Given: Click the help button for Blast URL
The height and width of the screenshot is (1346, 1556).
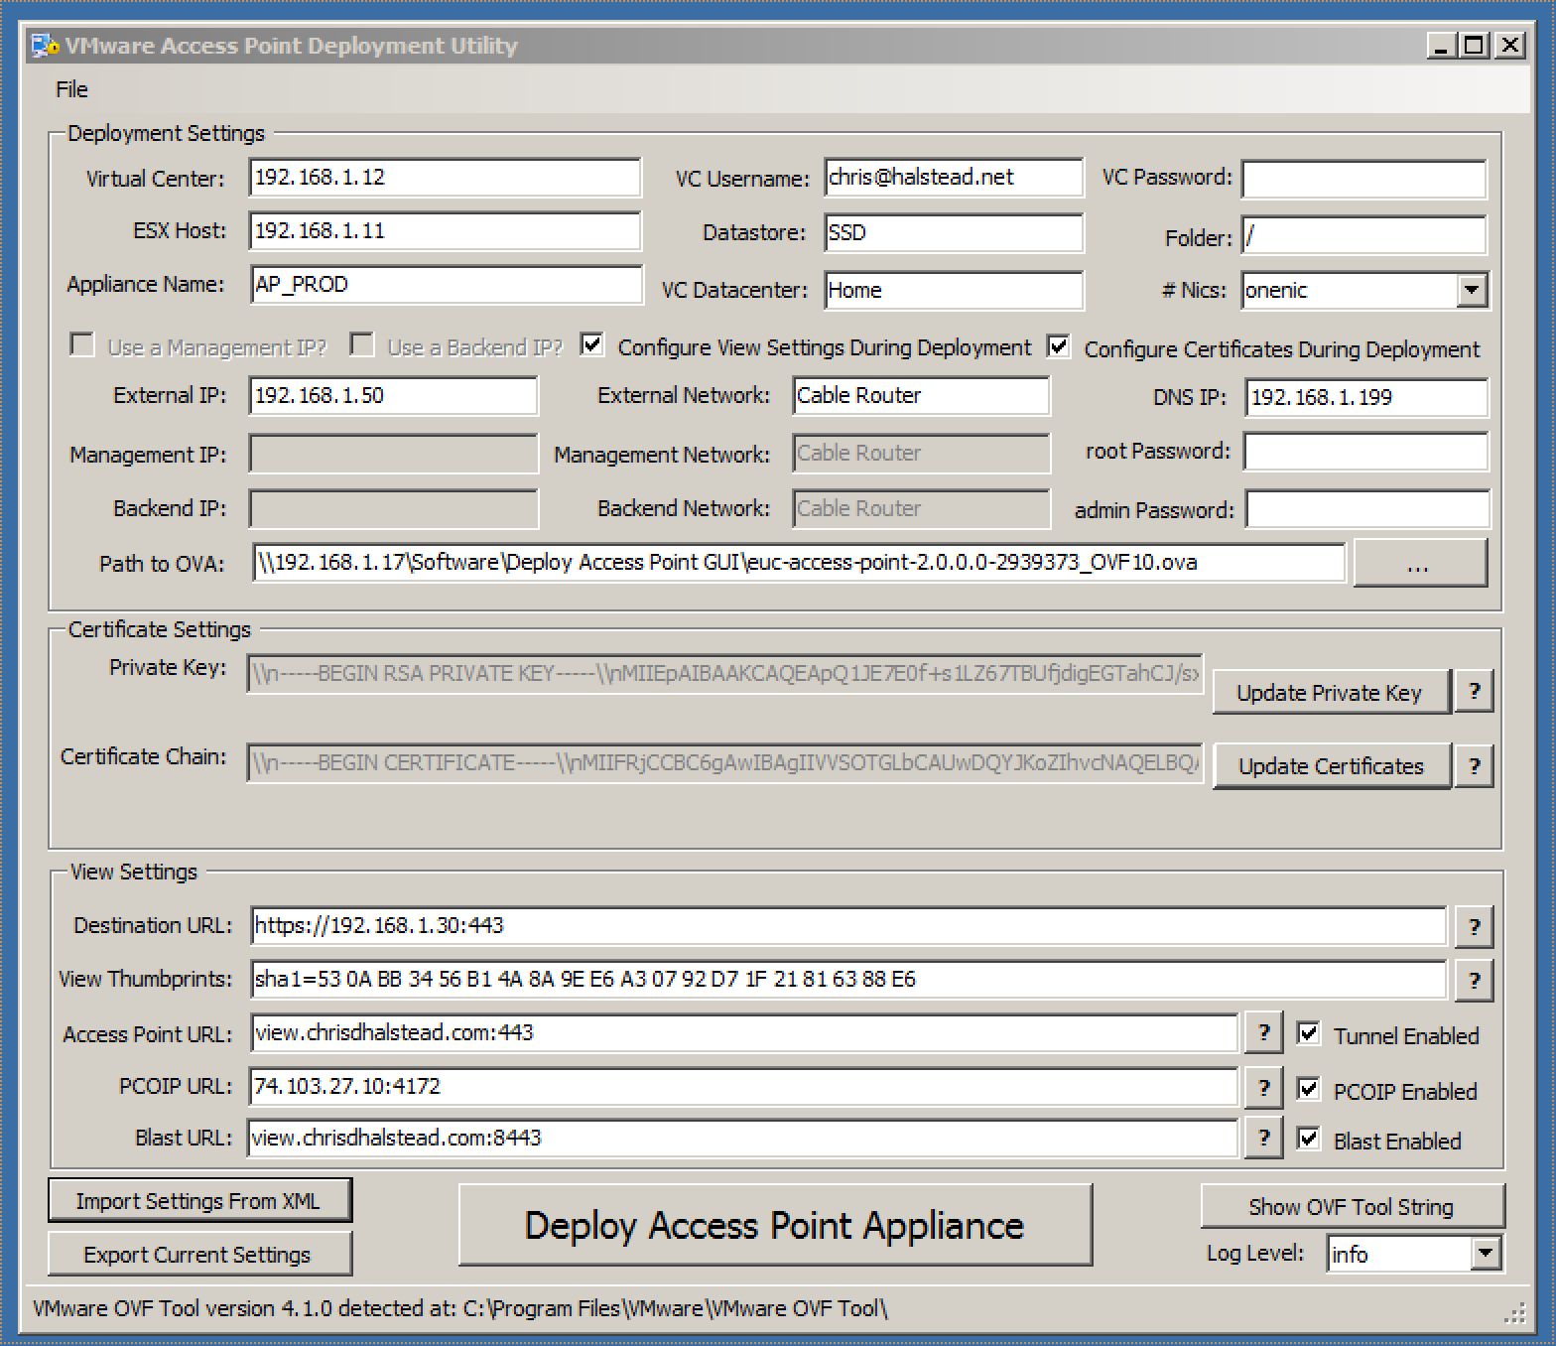Looking at the screenshot, I should point(1263,1139).
